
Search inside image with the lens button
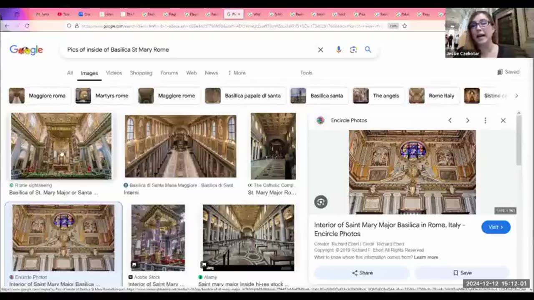(321, 202)
